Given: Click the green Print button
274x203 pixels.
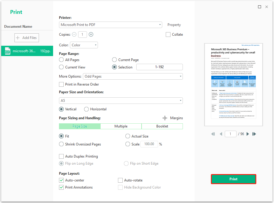Looking at the screenshot, I should pos(234,179).
